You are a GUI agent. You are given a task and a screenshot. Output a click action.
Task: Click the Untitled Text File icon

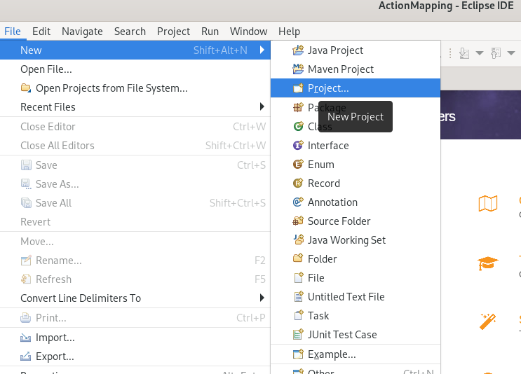299,296
